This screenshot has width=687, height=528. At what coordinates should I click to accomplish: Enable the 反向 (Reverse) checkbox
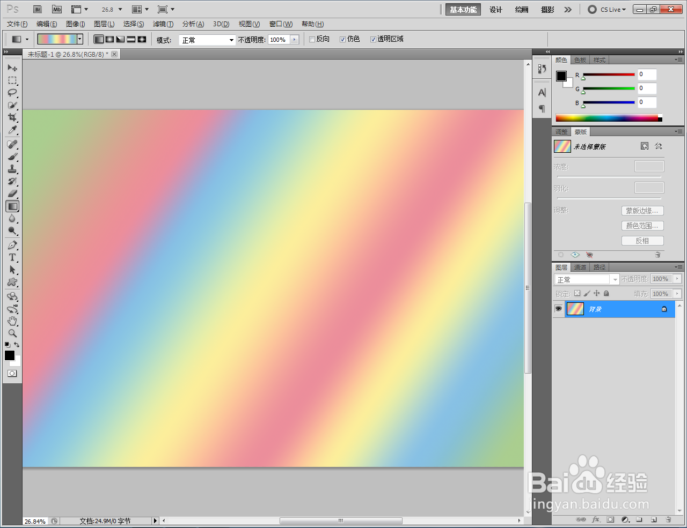point(312,39)
